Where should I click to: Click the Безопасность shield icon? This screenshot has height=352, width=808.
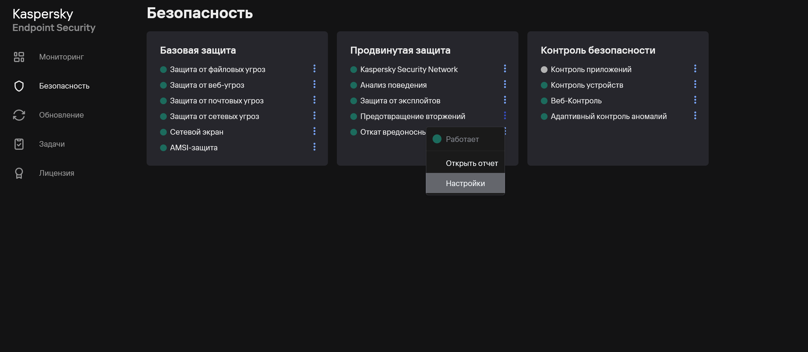pos(19,86)
